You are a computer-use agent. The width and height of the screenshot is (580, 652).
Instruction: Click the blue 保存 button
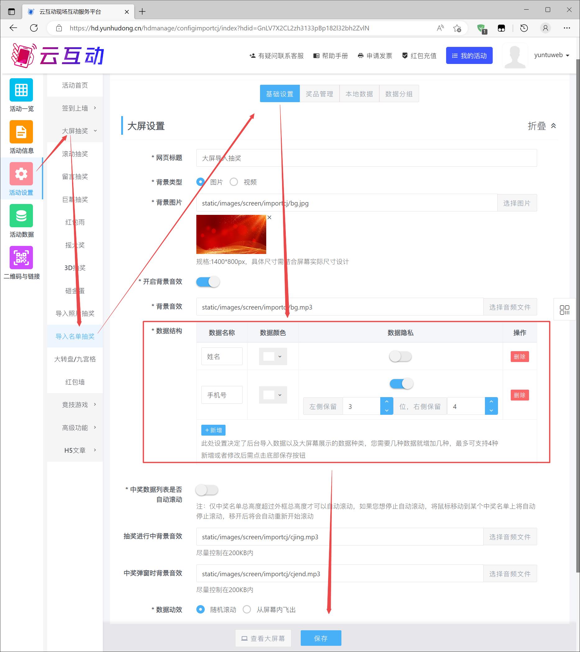click(321, 638)
